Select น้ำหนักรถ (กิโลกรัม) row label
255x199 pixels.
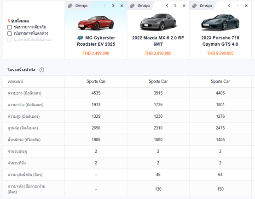tap(24, 139)
